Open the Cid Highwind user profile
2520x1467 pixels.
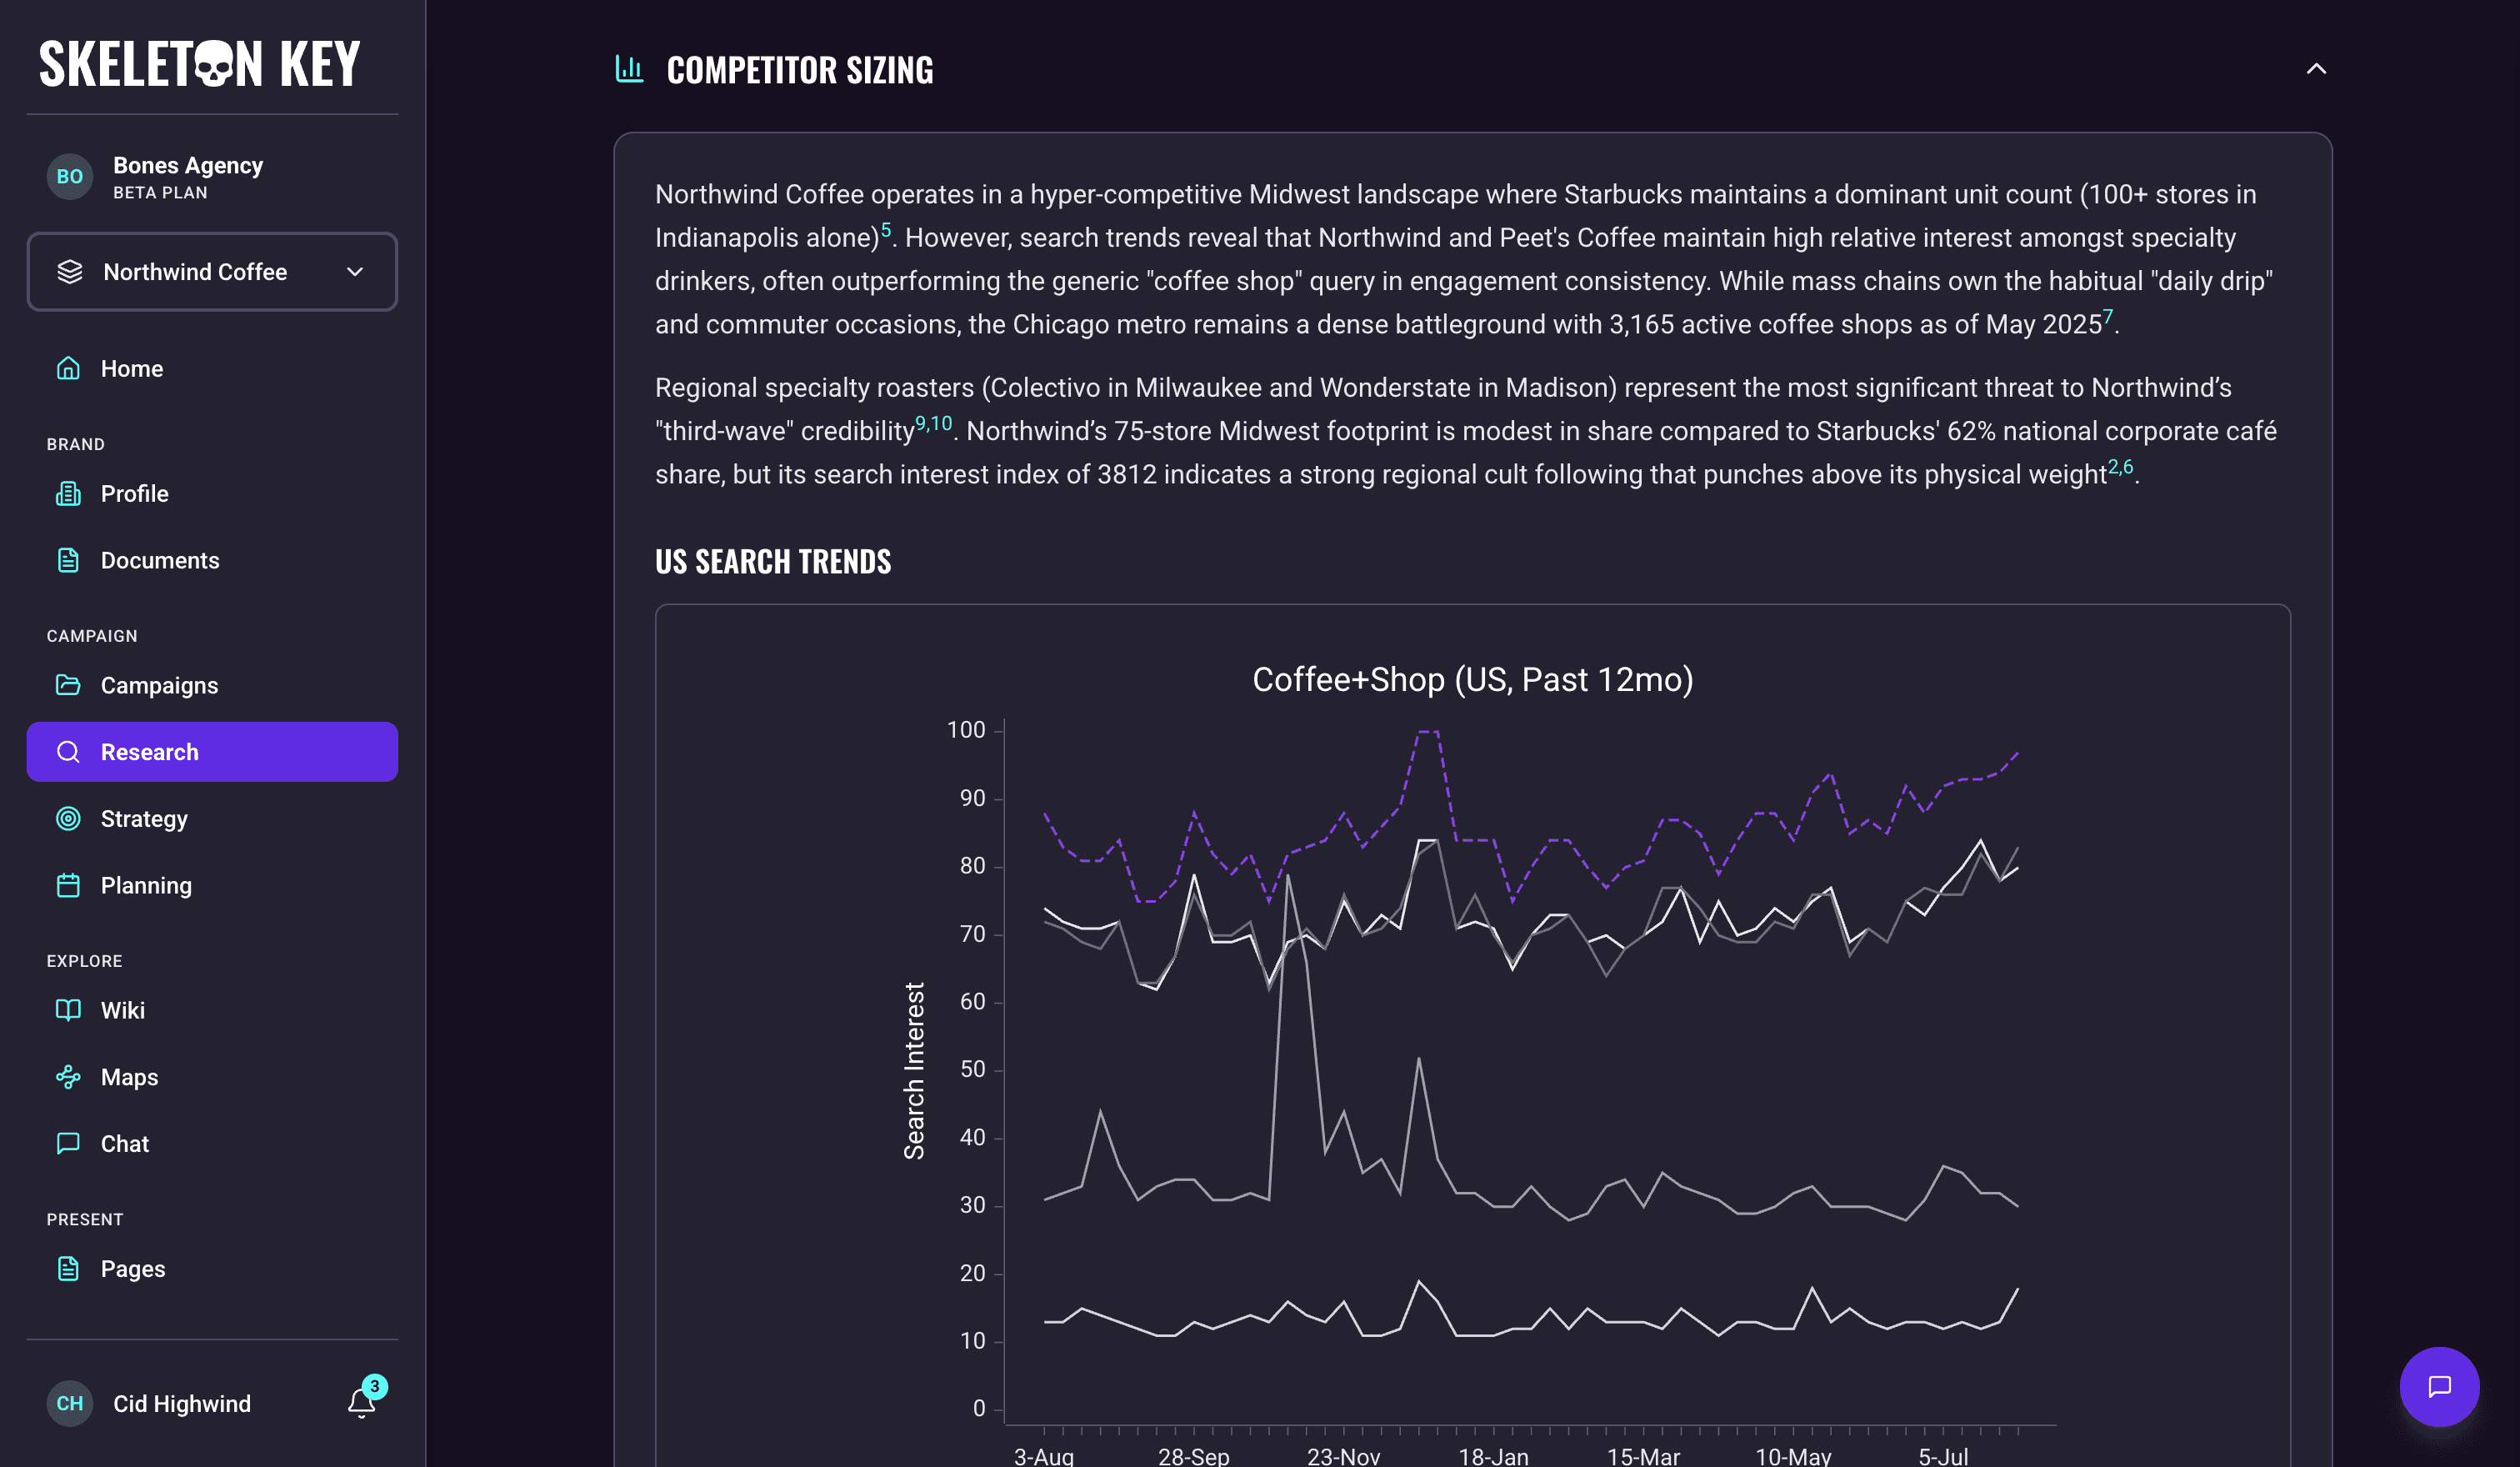coord(182,1404)
